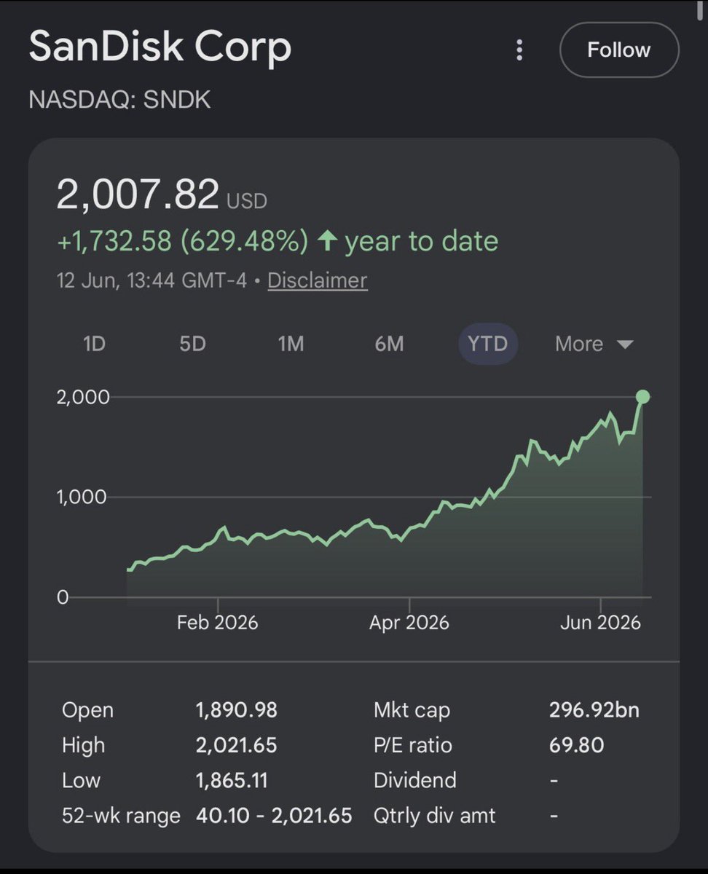708x874 pixels.
Task: Switch chart to 1M range
Action: 291,344
